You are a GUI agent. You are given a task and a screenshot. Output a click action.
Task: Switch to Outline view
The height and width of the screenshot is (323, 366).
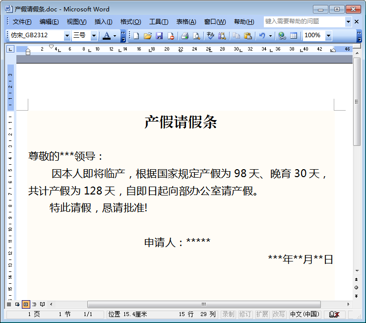pyautogui.click(x=34, y=304)
